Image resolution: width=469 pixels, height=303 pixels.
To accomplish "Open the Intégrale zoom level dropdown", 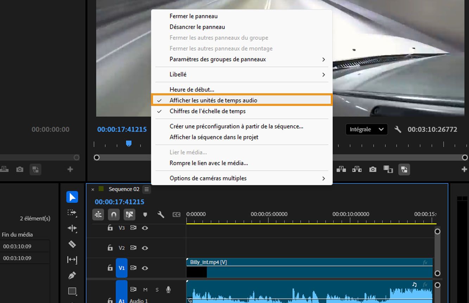I will pos(366,129).
